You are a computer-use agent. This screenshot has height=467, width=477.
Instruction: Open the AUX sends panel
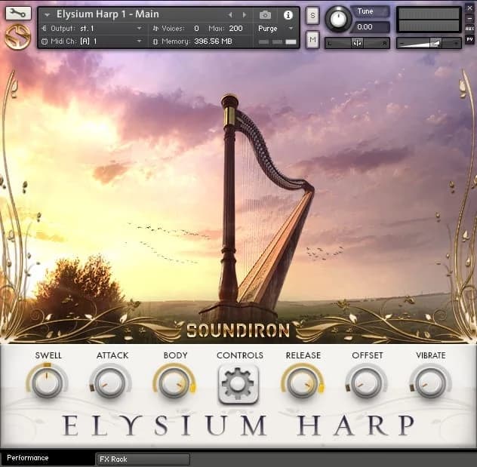pyautogui.click(x=469, y=29)
